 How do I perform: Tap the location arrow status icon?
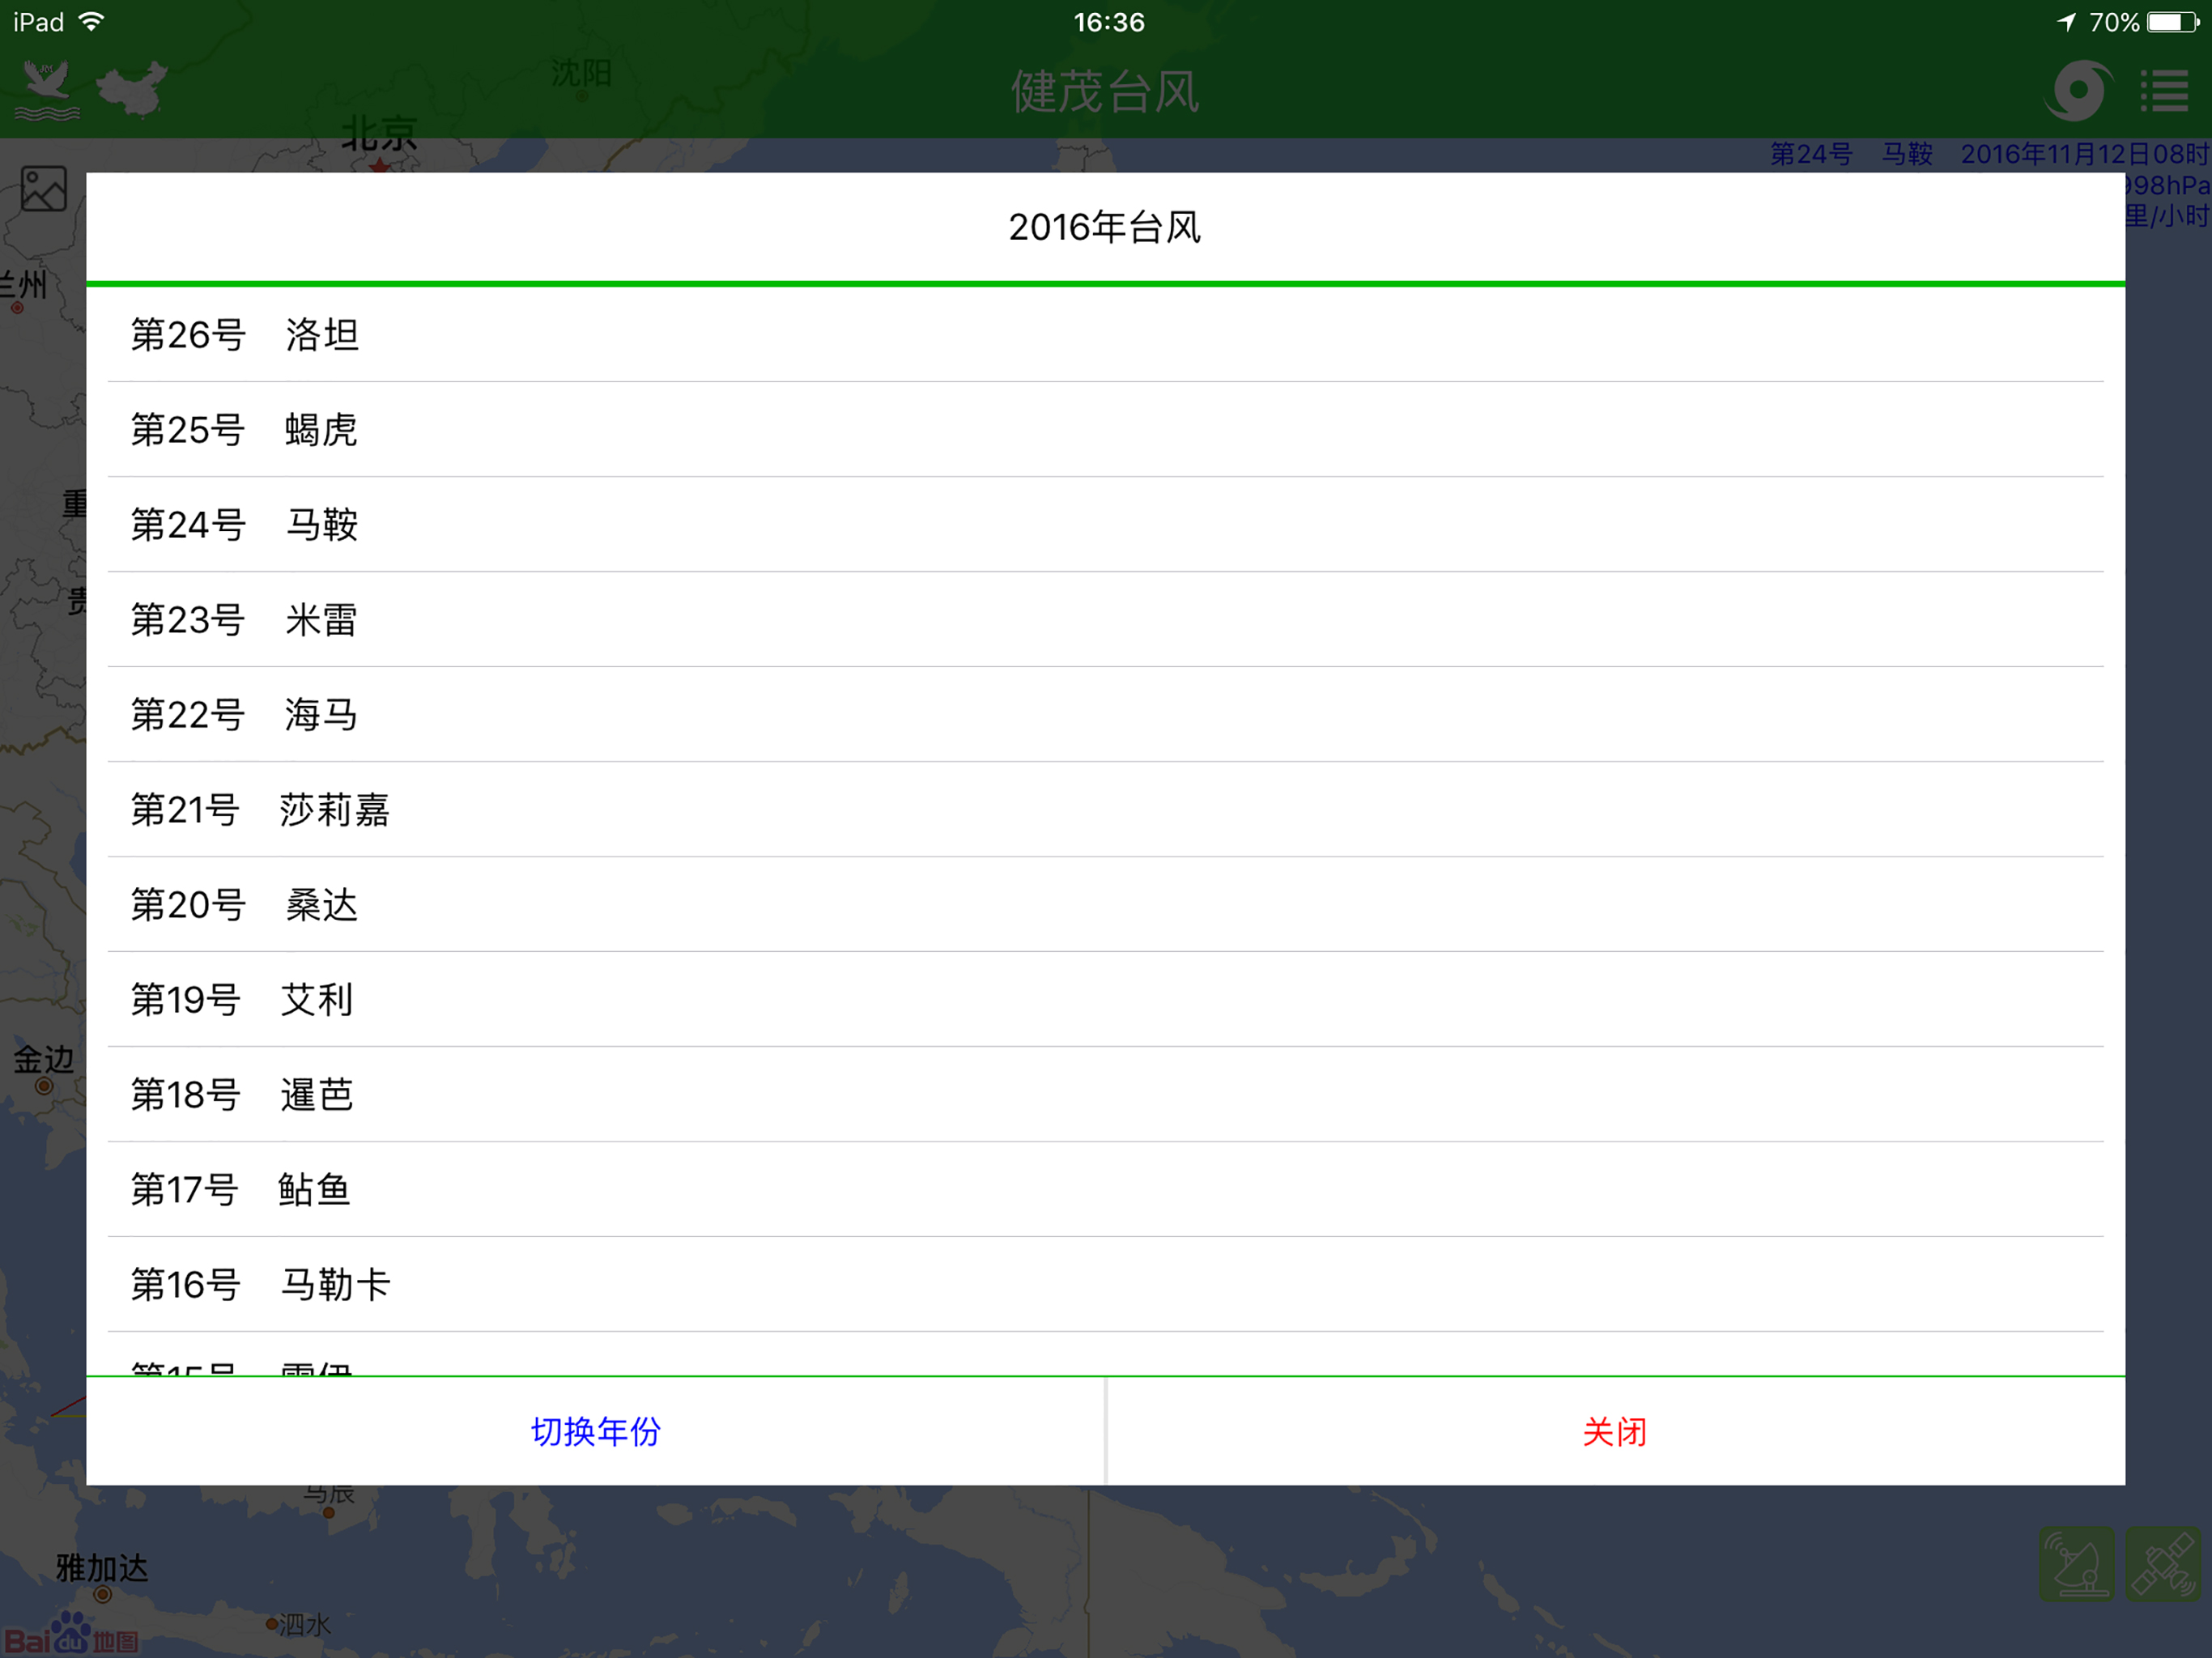[2066, 22]
